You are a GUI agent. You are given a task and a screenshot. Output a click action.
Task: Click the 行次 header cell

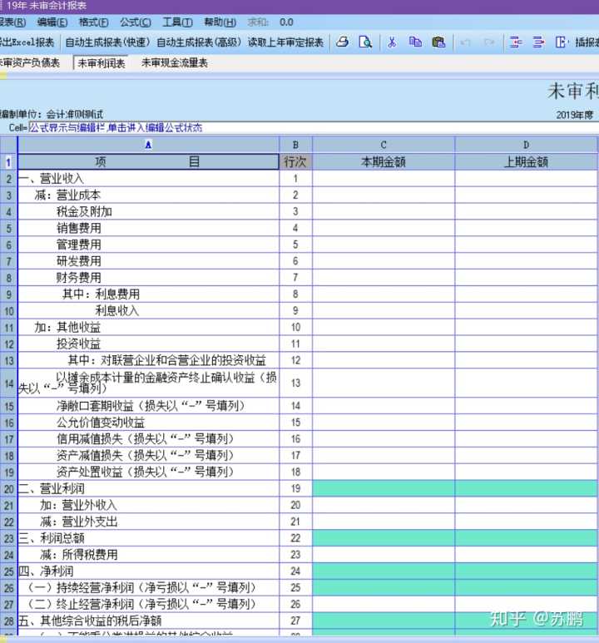tap(295, 161)
